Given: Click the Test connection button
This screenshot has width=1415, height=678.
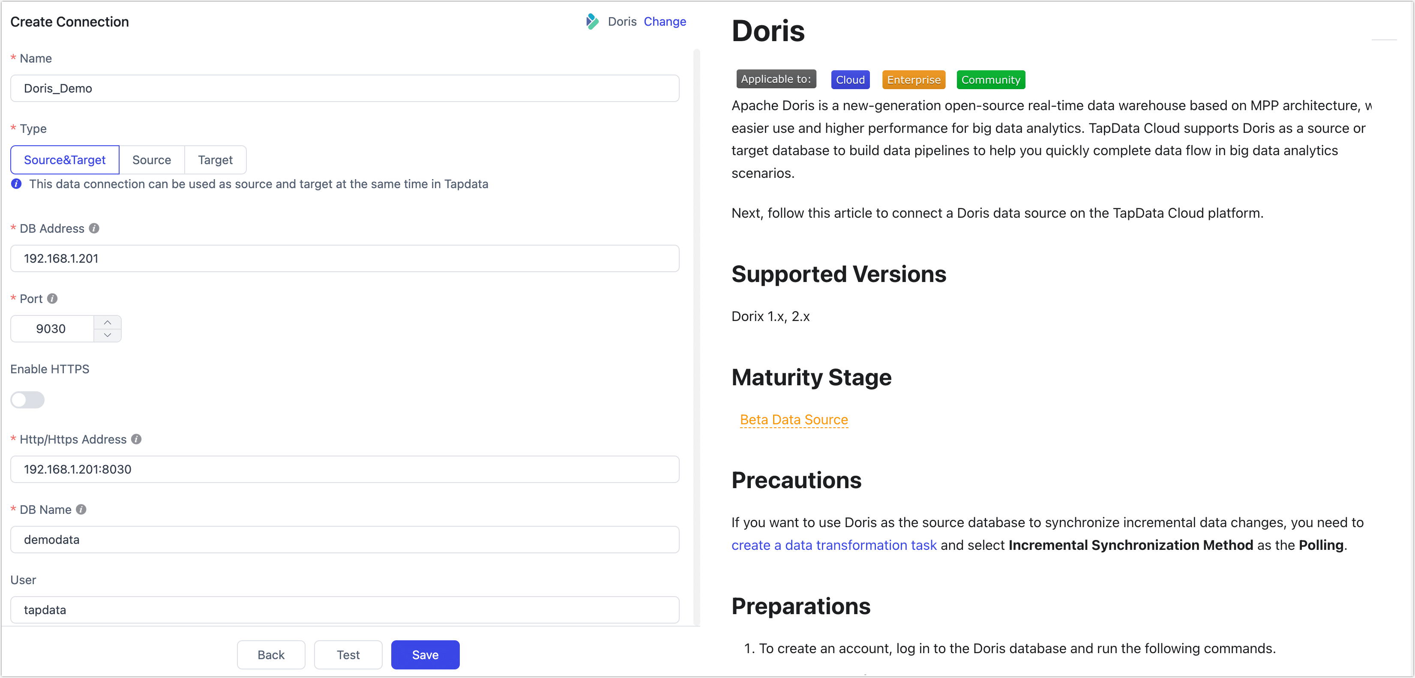Looking at the screenshot, I should [348, 654].
